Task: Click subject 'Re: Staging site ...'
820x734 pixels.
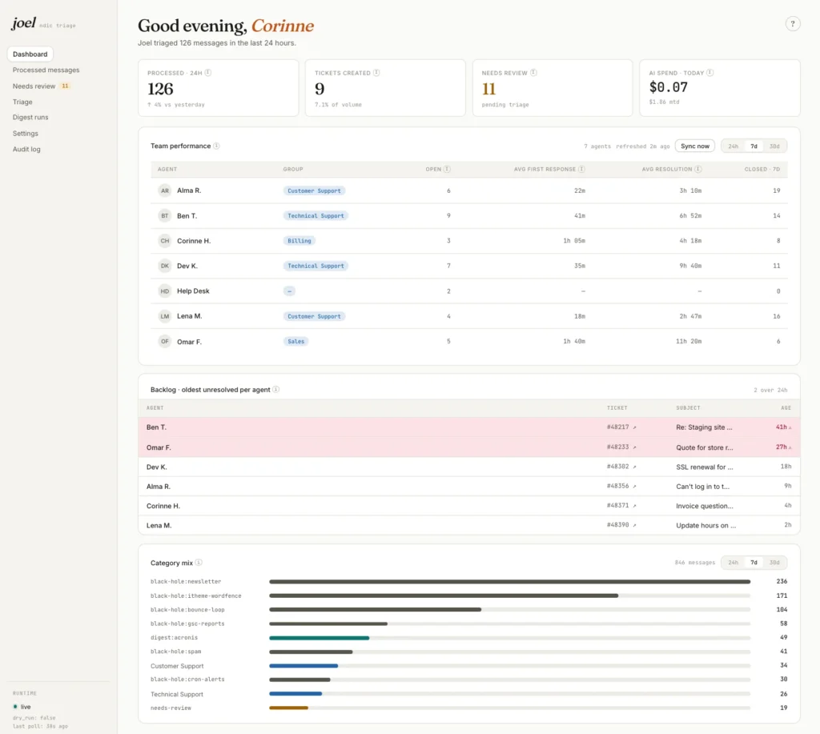Action: (704, 427)
